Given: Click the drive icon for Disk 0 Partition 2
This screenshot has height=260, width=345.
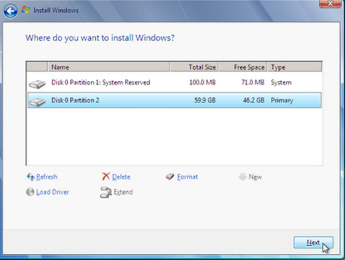Looking at the screenshot, I should point(37,102).
